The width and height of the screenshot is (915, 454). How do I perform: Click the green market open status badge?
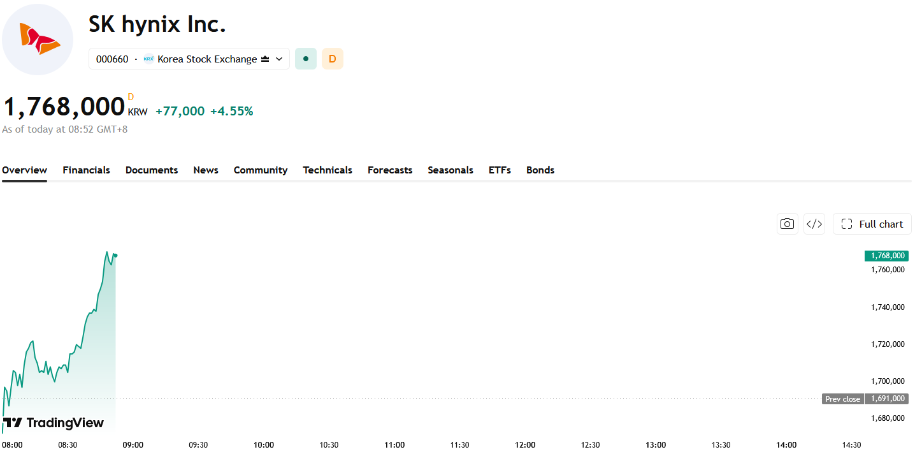click(x=306, y=59)
